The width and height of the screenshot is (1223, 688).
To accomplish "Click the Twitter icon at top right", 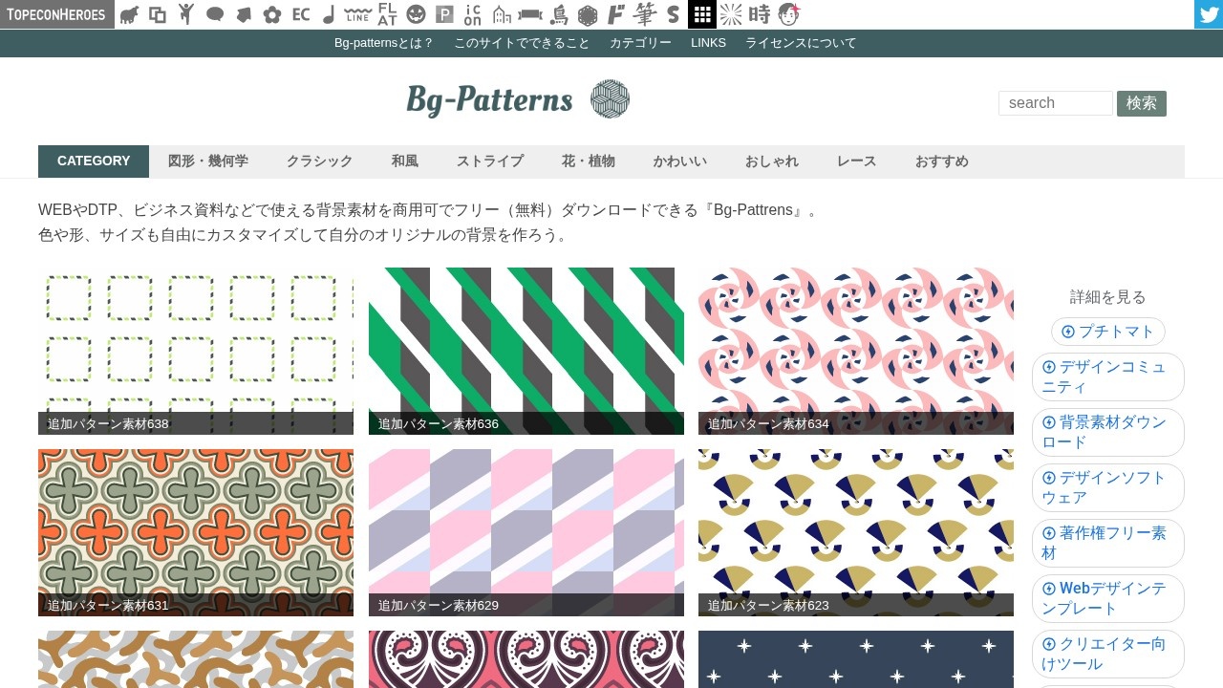I will pyautogui.click(x=1208, y=14).
